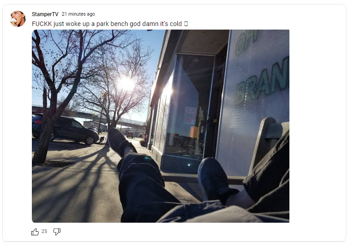Image resolution: width=350 pixels, height=246 pixels.
Task: Click the emoji box after 'it's cold'
Action: (x=186, y=24)
